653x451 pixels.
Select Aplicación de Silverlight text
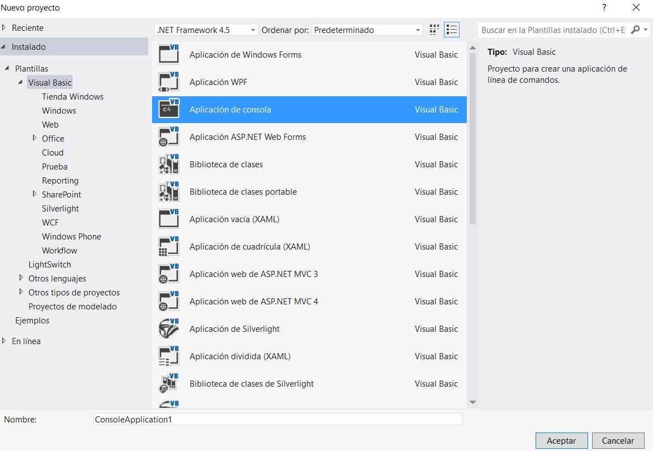pos(234,329)
